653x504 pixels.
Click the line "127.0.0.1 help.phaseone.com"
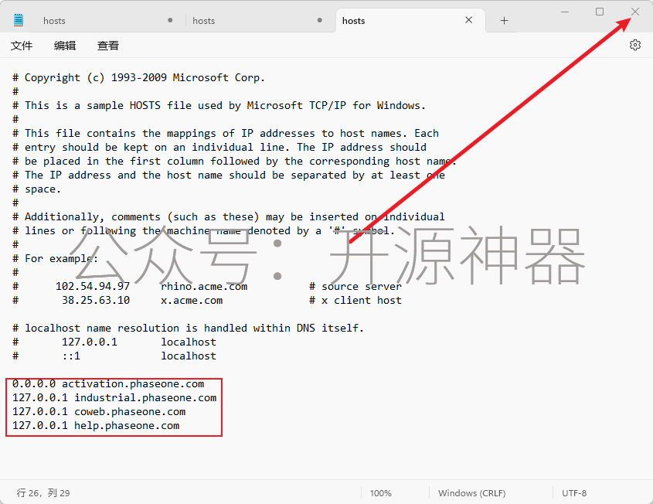pos(96,426)
